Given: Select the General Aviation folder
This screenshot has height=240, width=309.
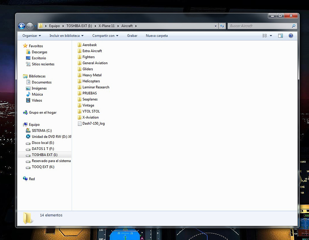Looking at the screenshot, I should [95, 63].
